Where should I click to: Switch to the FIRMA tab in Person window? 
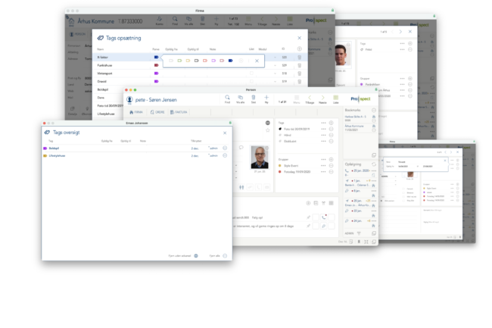pos(139,111)
